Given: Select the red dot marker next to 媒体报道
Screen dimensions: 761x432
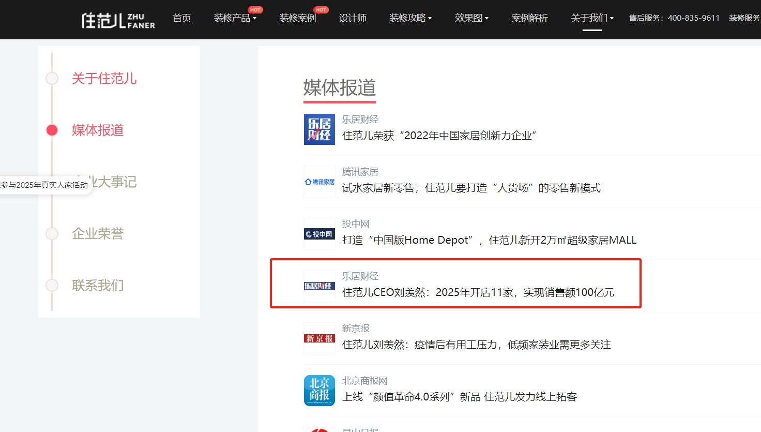Looking at the screenshot, I should [52, 130].
